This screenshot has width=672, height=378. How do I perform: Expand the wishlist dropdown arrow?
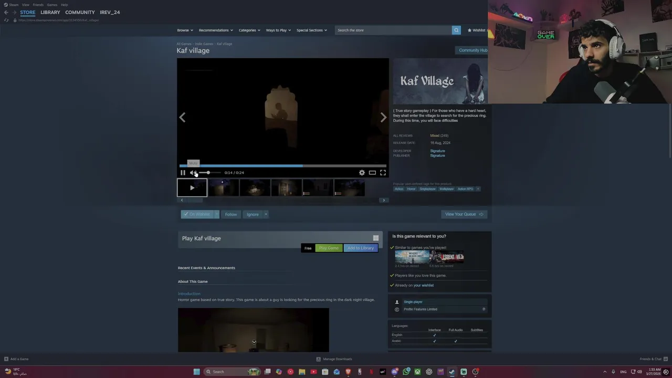point(216,214)
